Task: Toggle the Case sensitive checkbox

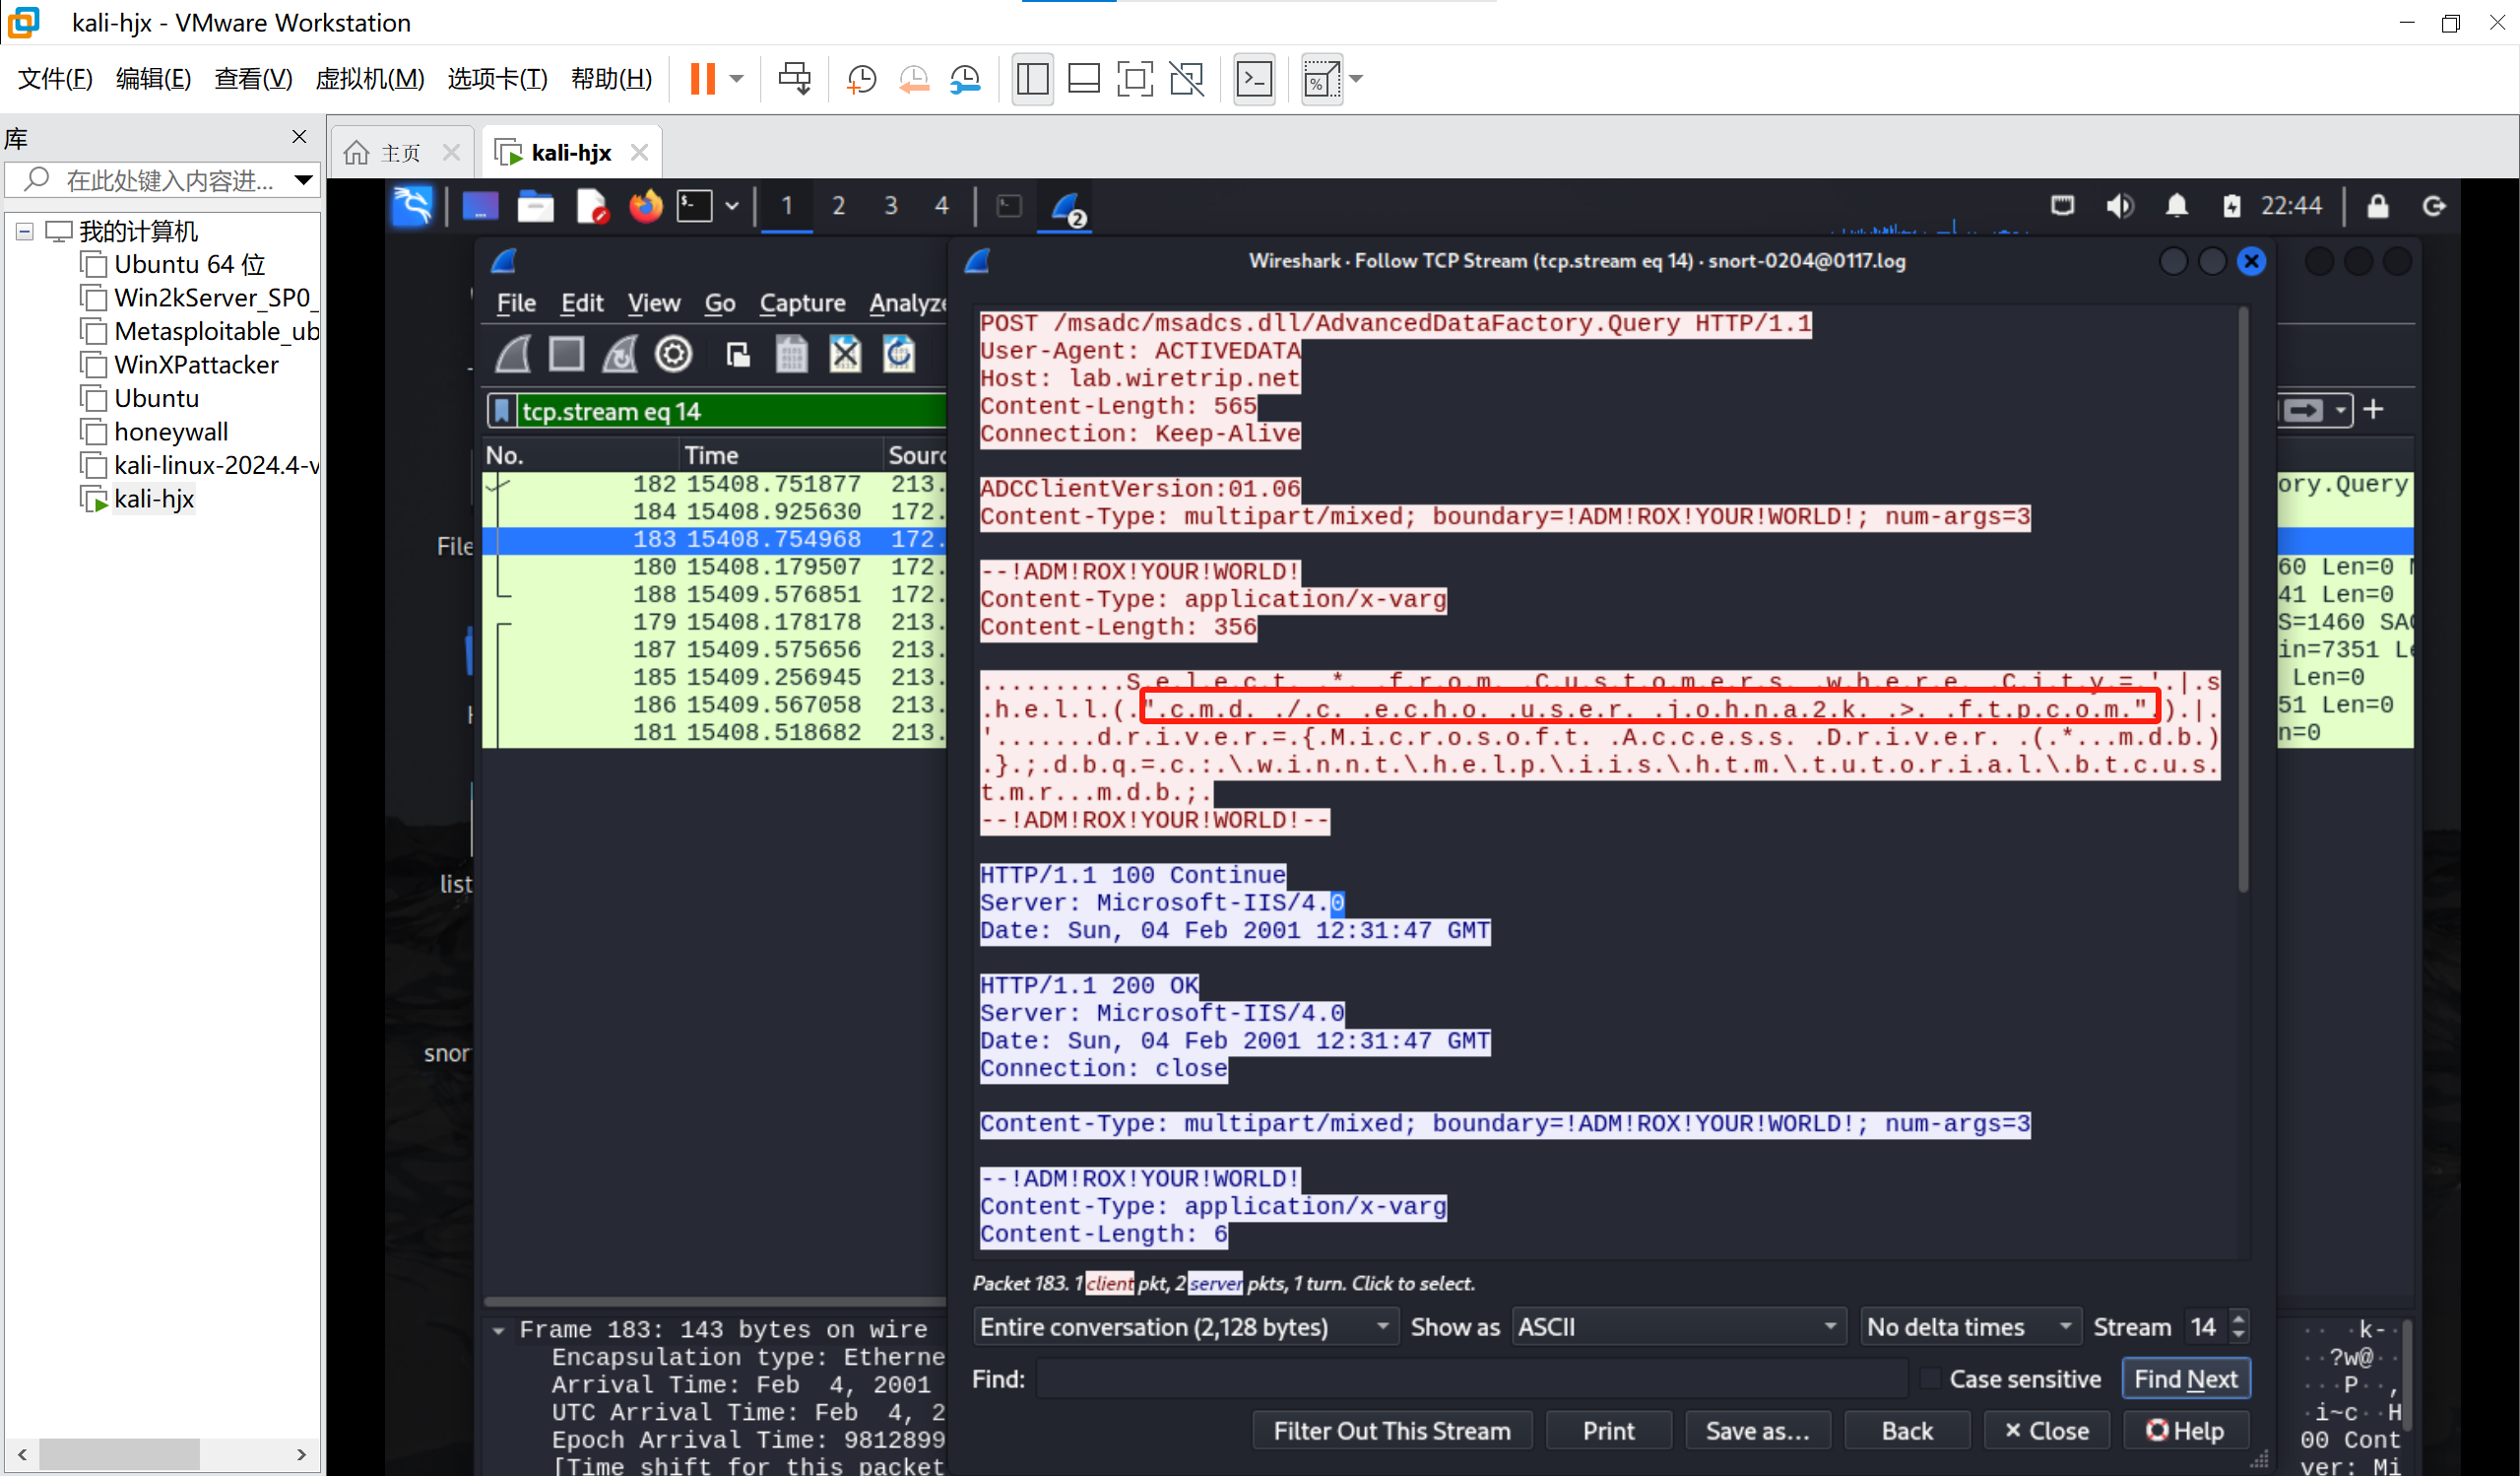Action: point(1932,1377)
